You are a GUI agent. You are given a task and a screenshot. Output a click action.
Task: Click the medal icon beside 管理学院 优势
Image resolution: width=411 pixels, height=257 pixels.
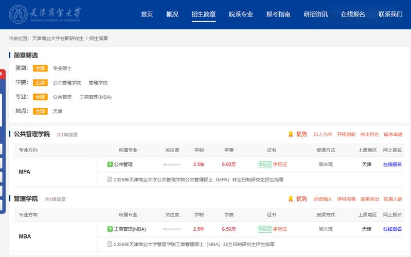pos(291,199)
